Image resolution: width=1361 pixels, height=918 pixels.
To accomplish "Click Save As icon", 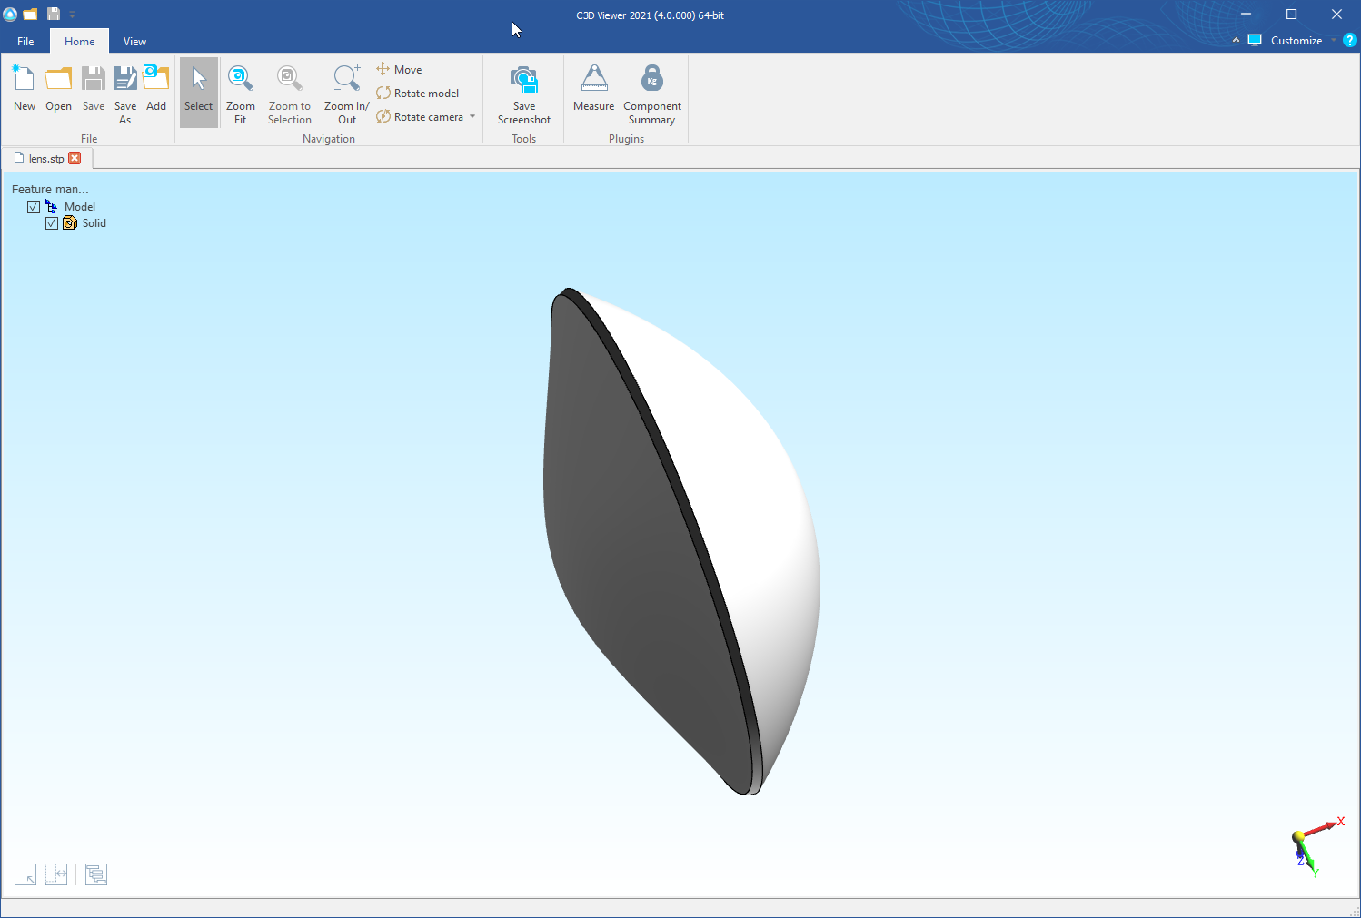I will point(125,93).
